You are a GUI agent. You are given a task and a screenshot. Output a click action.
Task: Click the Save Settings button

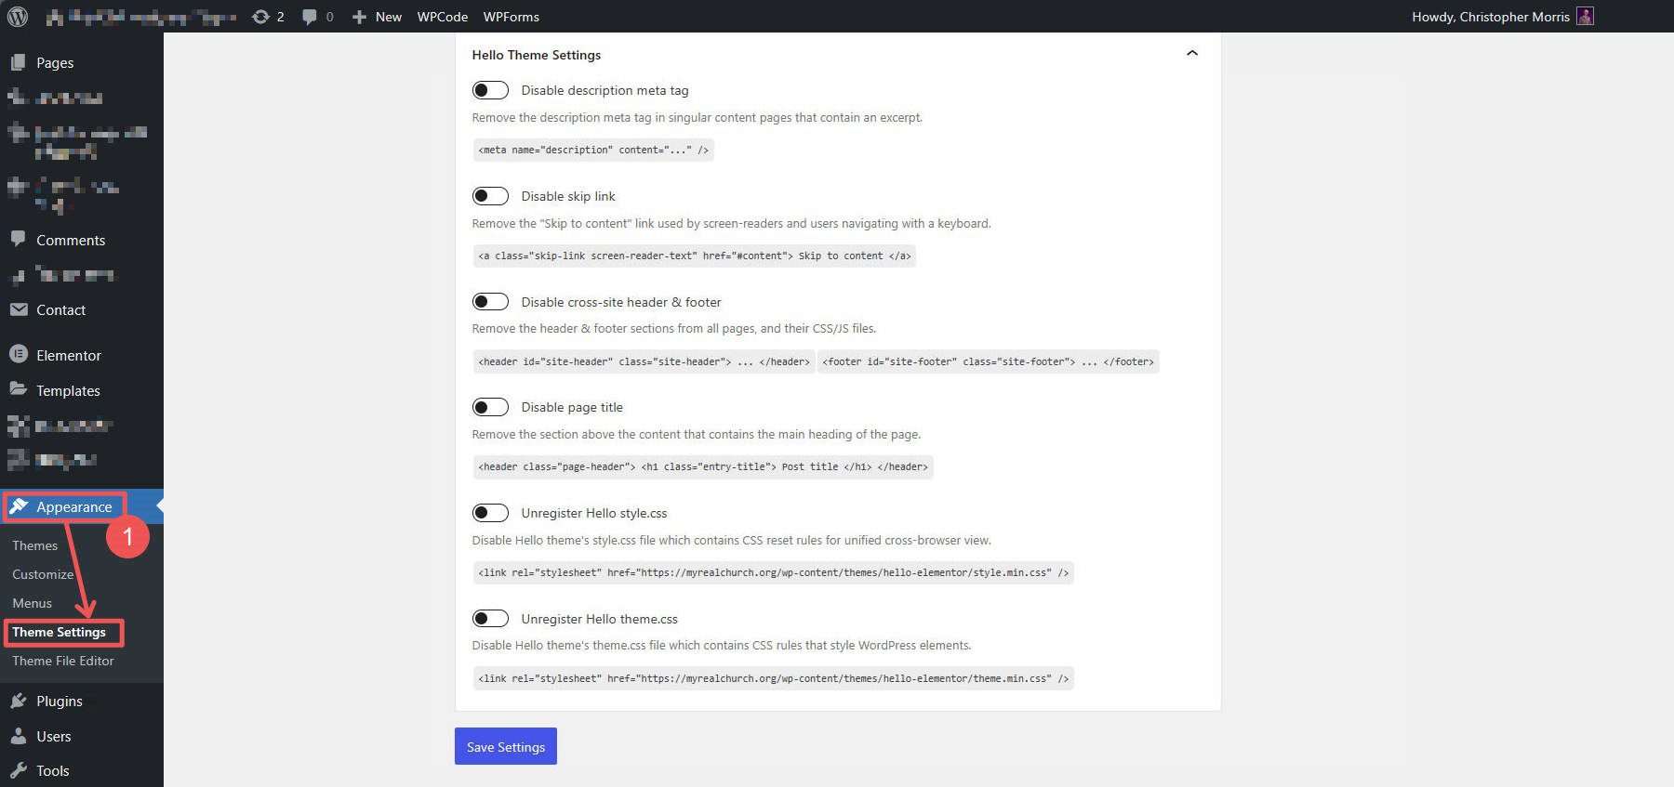pyautogui.click(x=505, y=745)
